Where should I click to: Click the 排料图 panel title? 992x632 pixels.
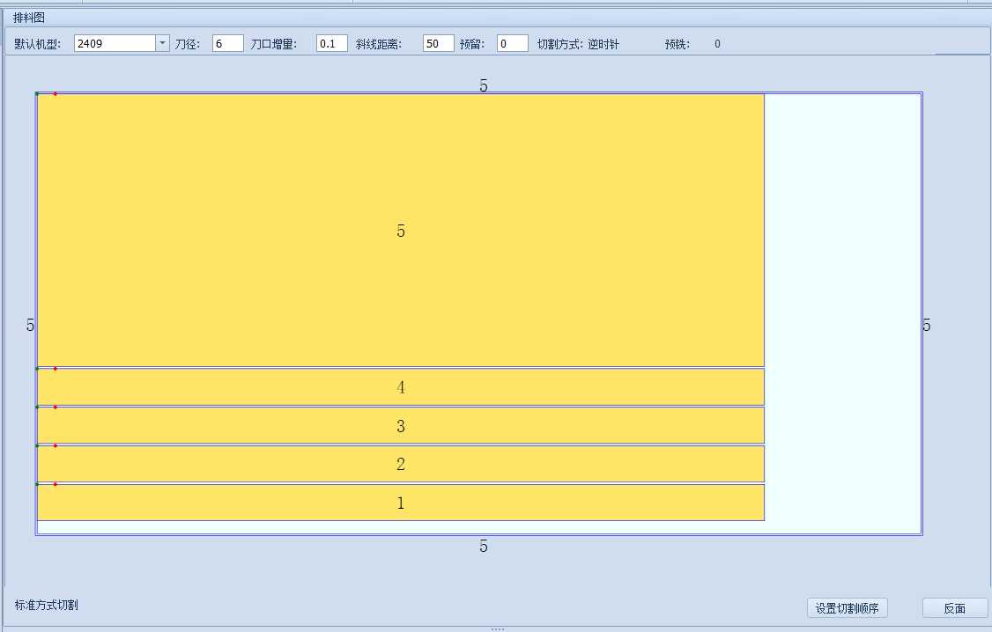(x=29, y=18)
